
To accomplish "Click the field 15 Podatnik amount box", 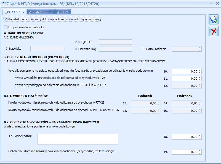I will tap(146, 111).
